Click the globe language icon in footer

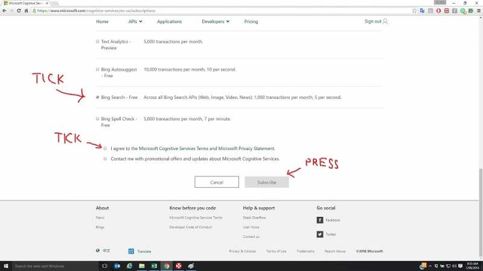(x=98, y=251)
